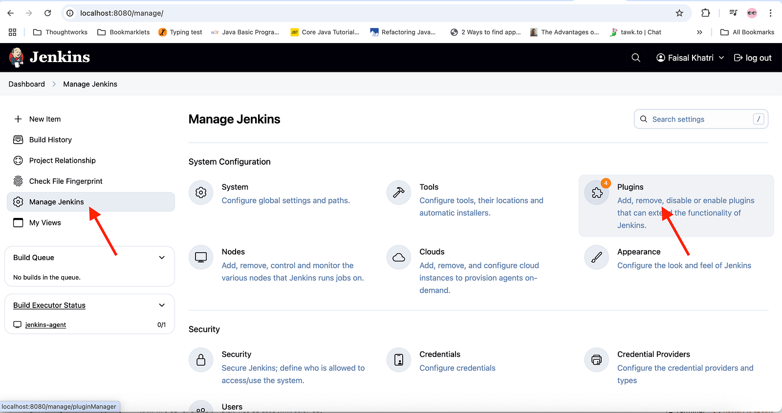Click the Chrome profile avatar

click(752, 13)
